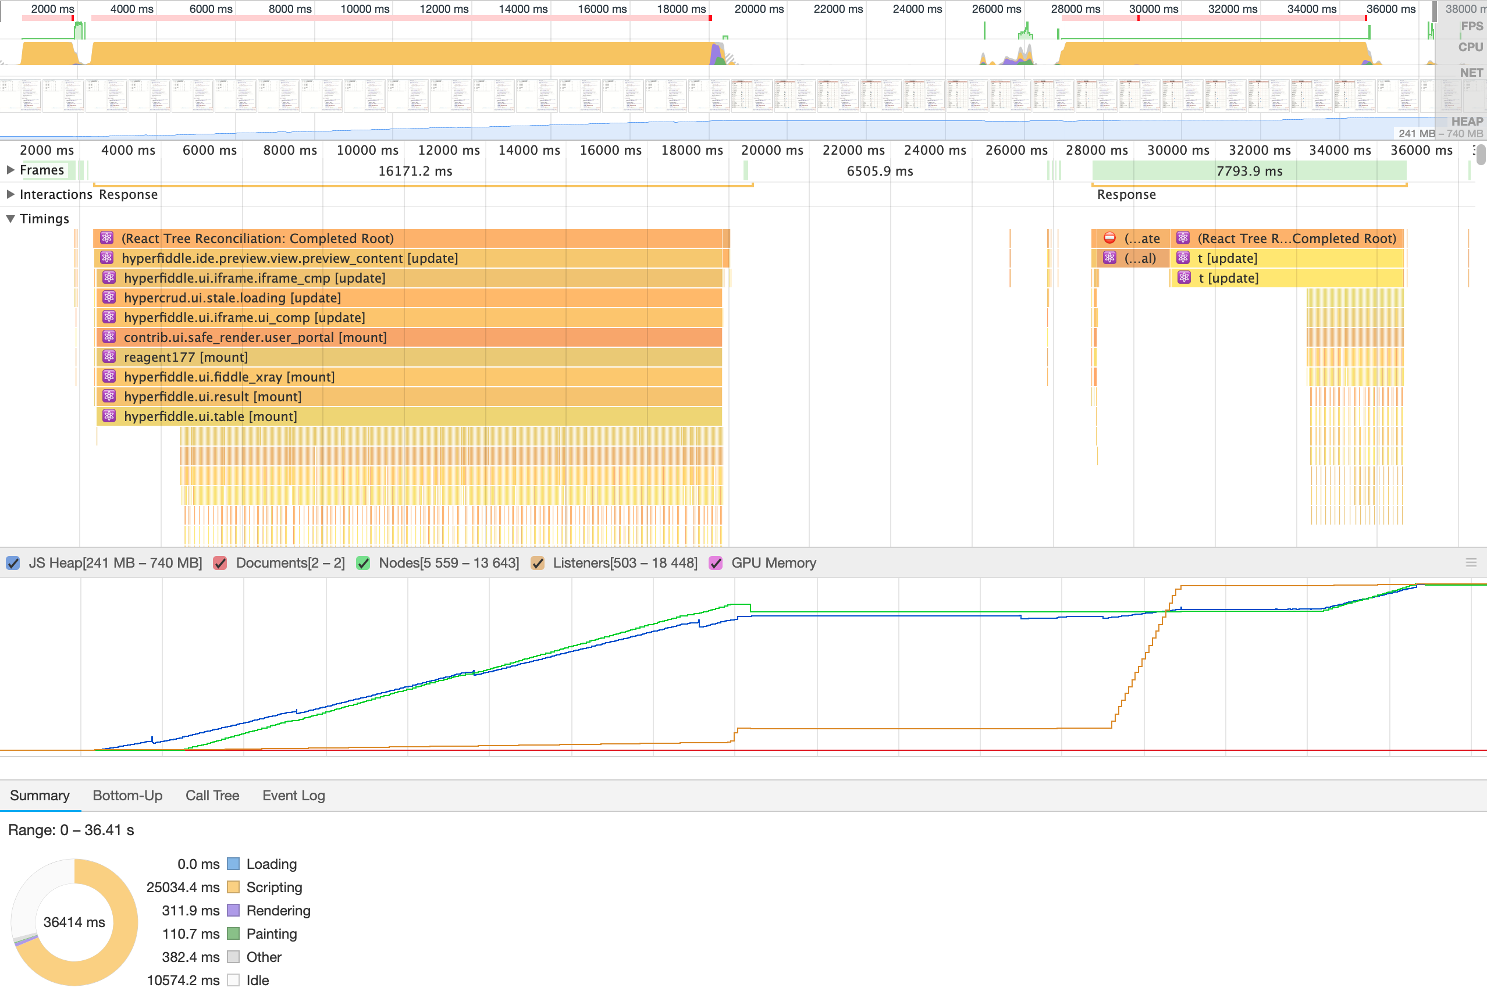Viewport: 1487px width, 998px height.
Task: Click React icon on reagent177 [mount] entry
Action: pos(109,357)
